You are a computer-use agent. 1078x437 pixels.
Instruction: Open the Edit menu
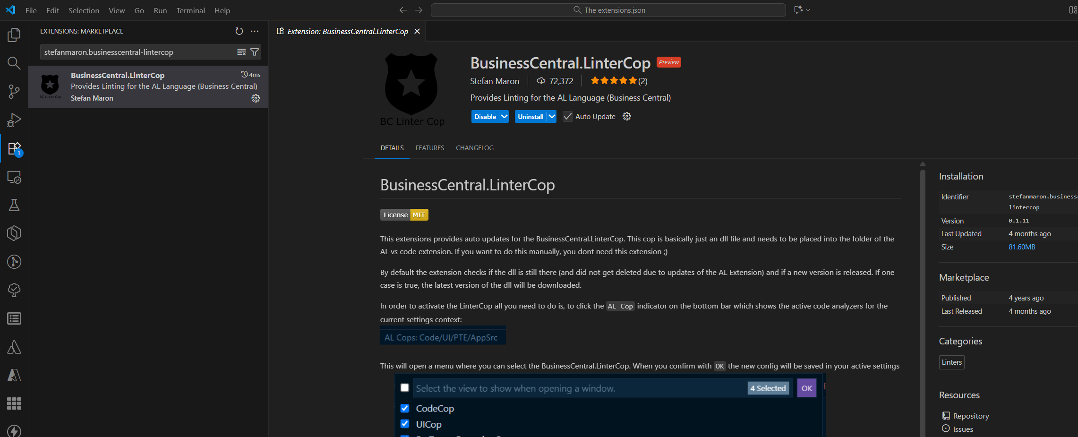(x=52, y=10)
